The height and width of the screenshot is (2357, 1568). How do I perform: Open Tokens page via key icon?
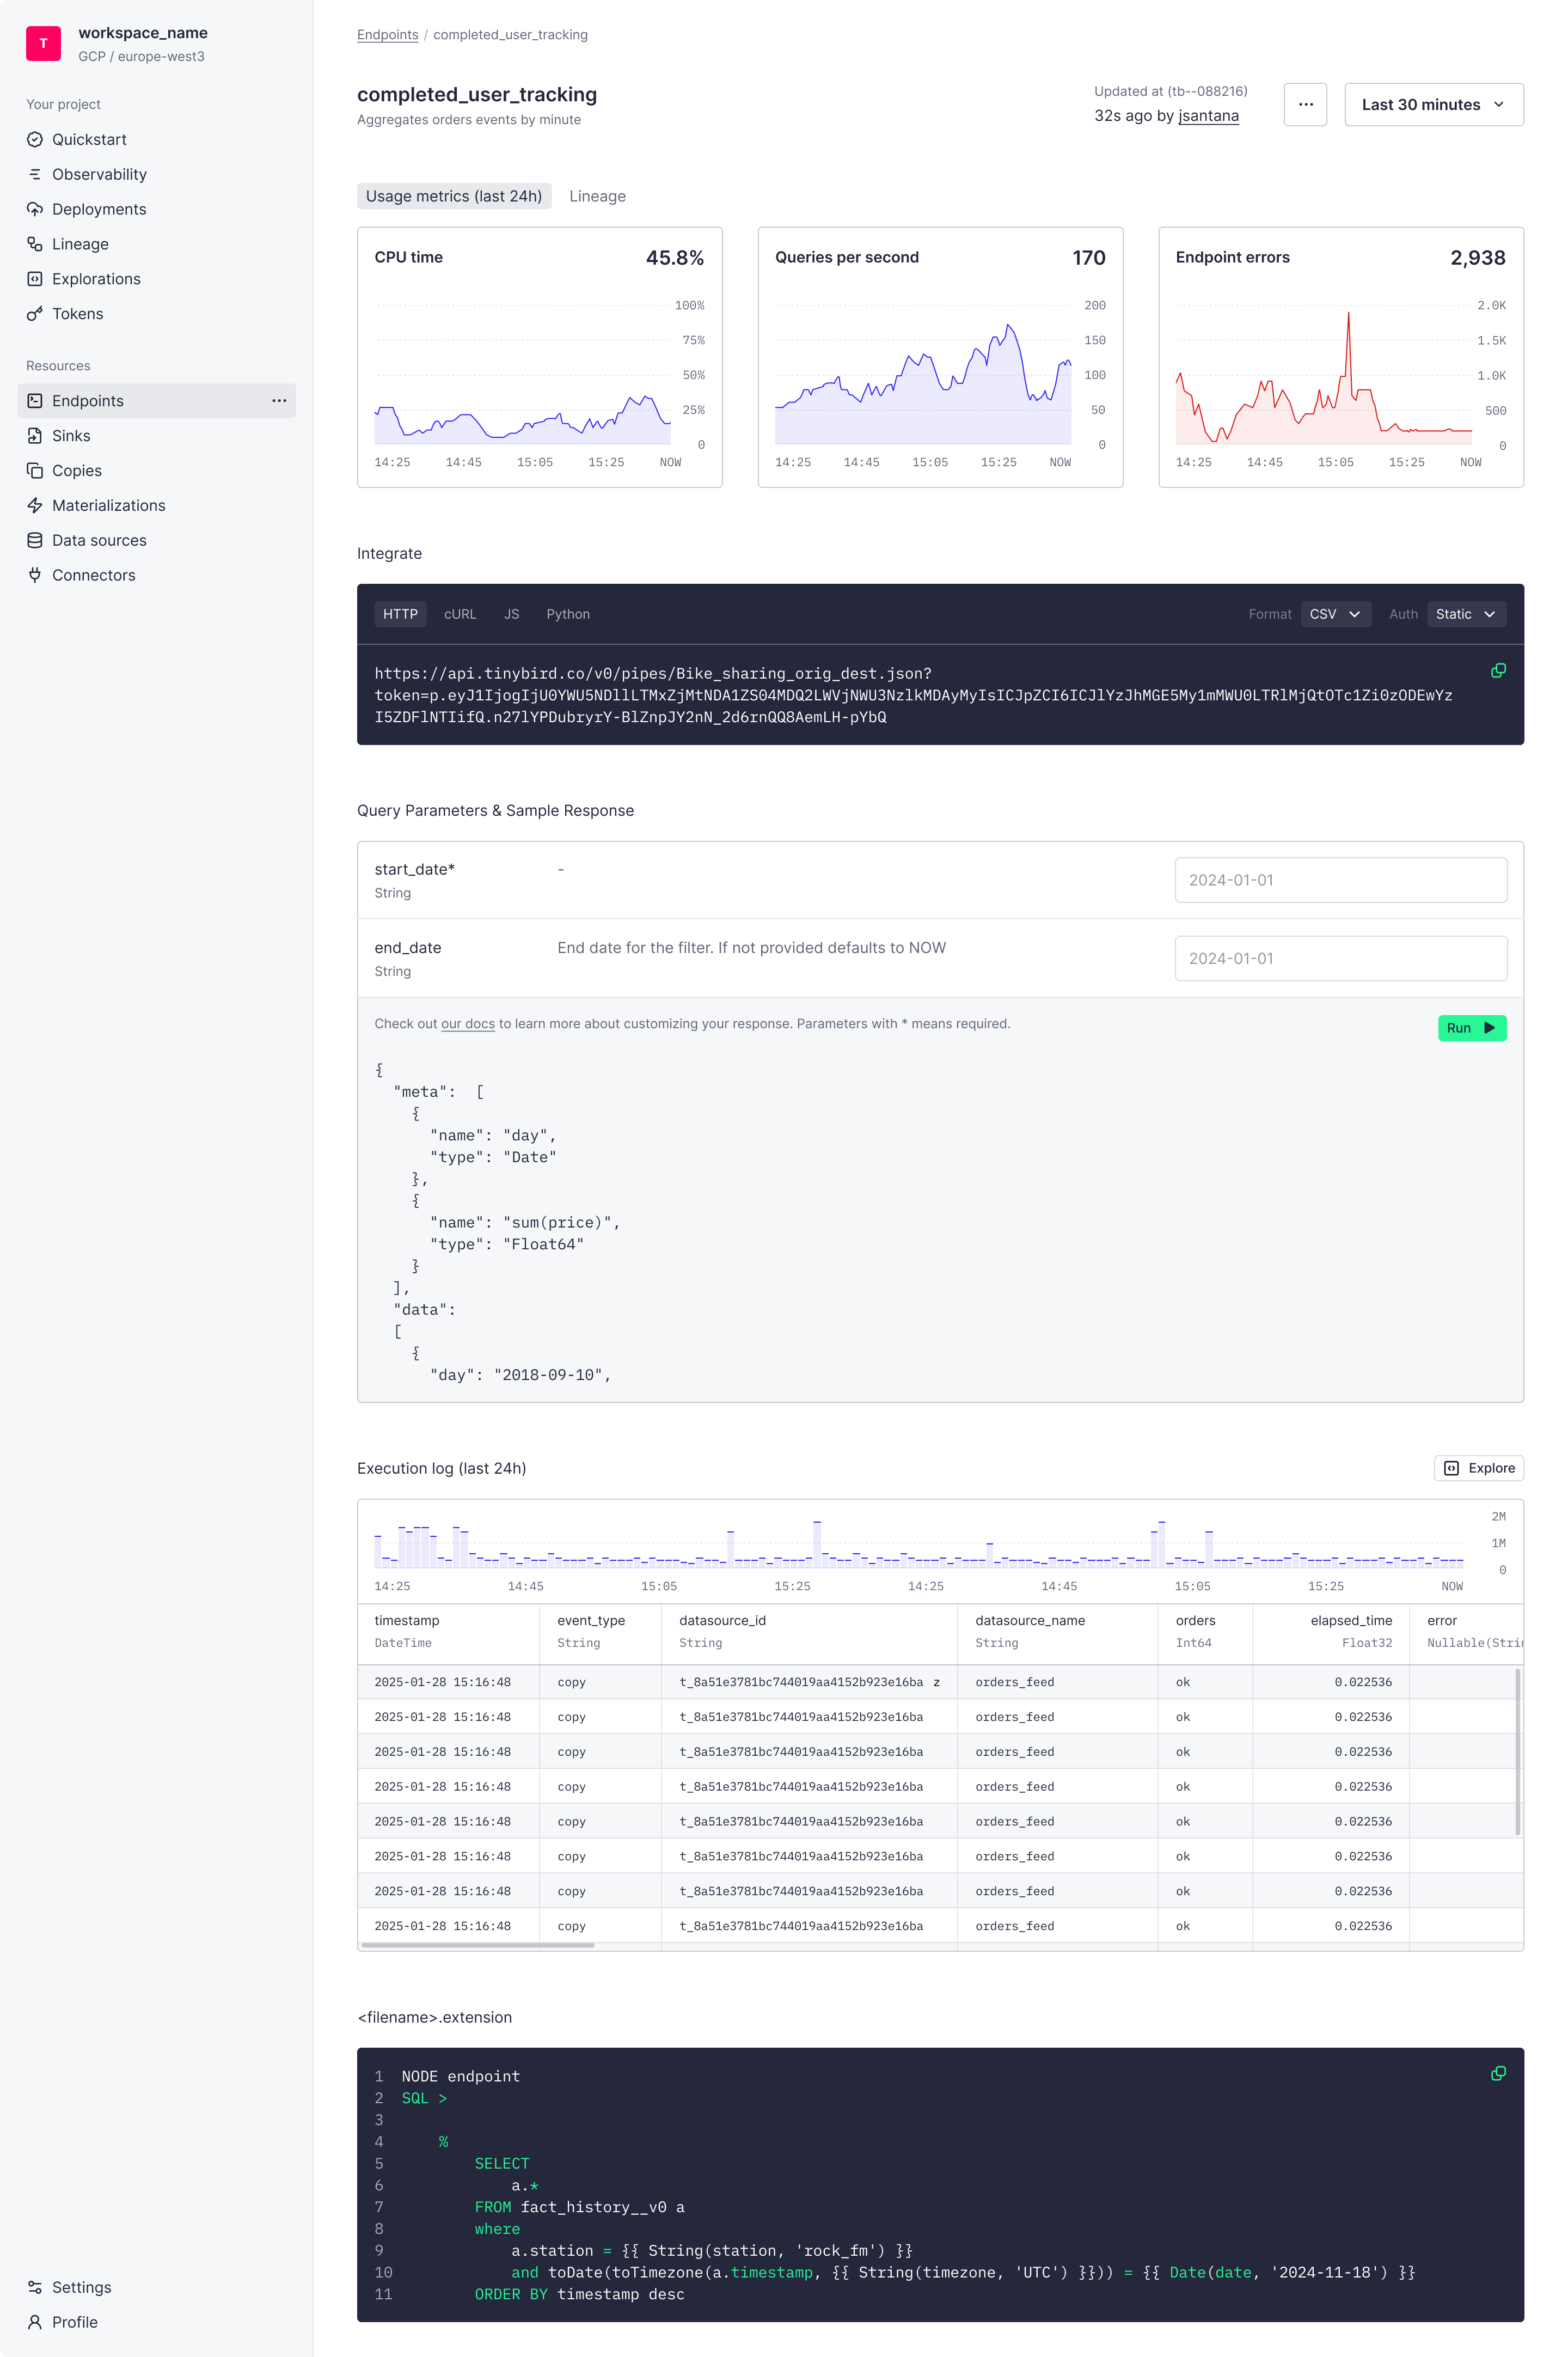[35, 314]
